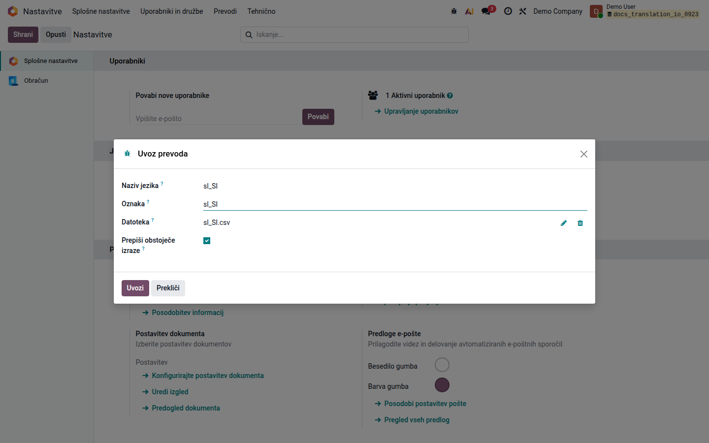Click the debug bug icon in top bar
Viewport: 709px width, 443px height.
pyautogui.click(x=454, y=11)
